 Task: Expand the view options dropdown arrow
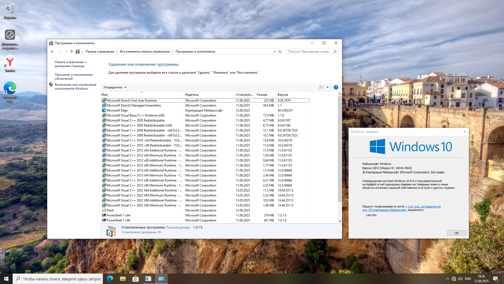click(327, 87)
